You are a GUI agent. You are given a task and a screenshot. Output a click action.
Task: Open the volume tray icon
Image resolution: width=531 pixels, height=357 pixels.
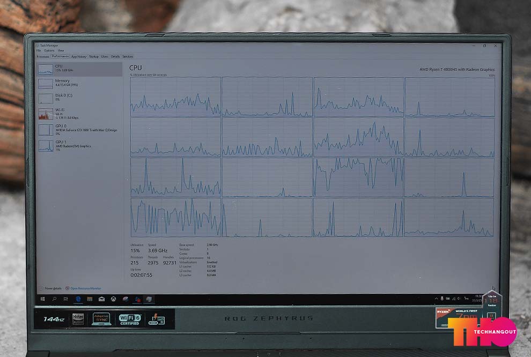(459, 299)
